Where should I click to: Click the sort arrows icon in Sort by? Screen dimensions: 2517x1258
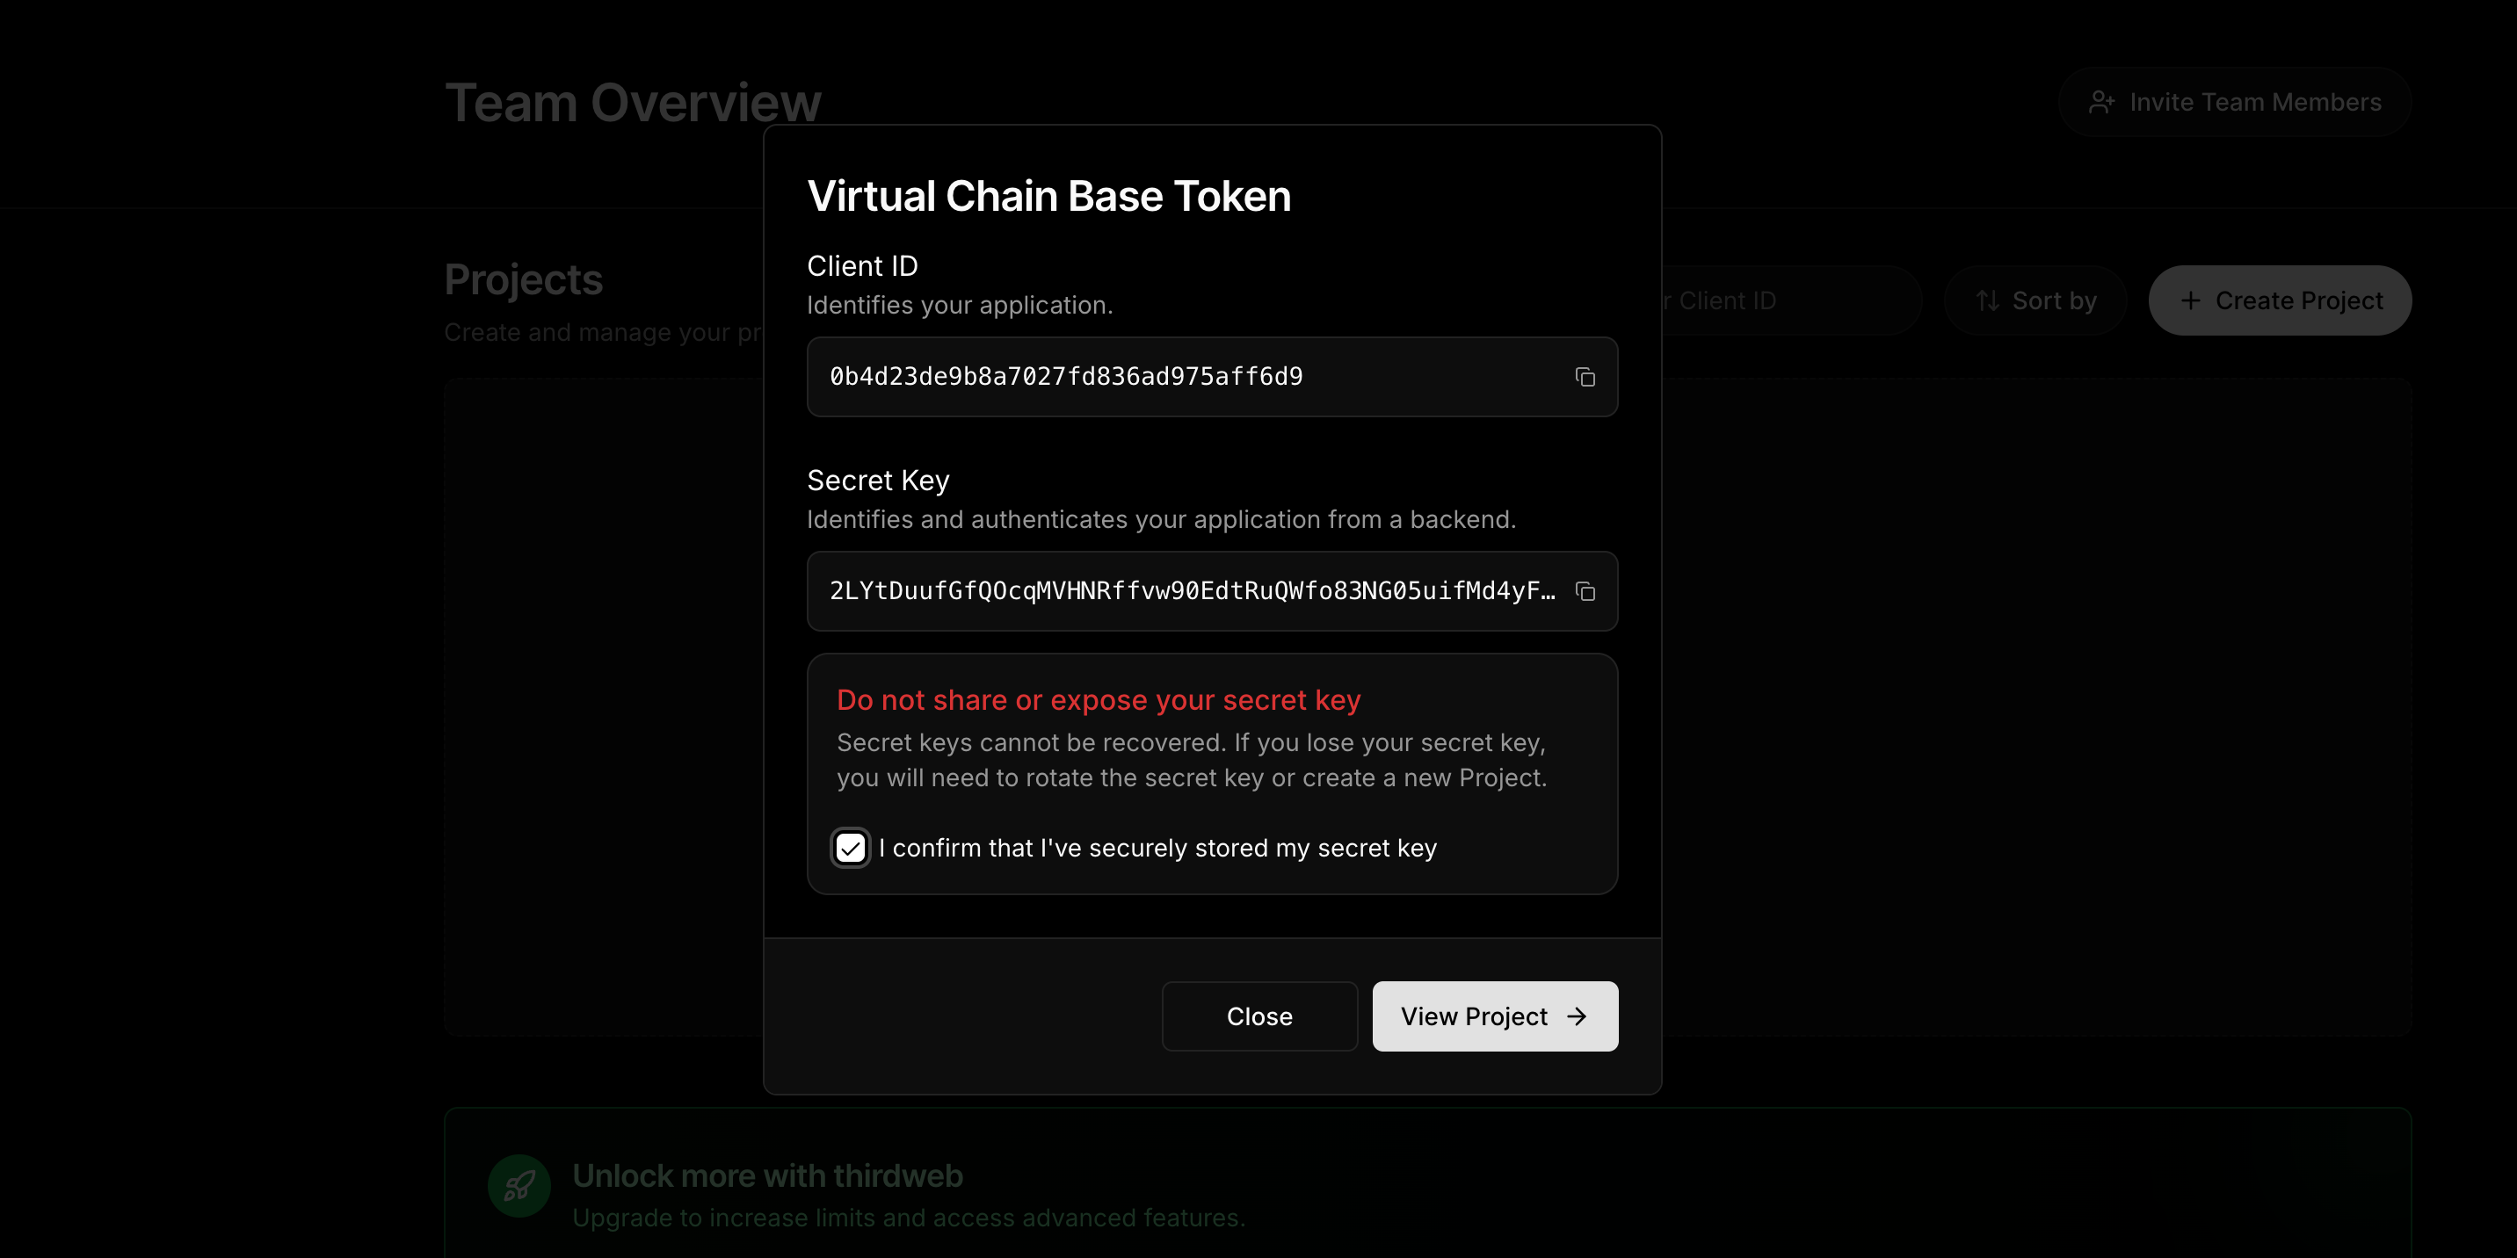click(1989, 300)
